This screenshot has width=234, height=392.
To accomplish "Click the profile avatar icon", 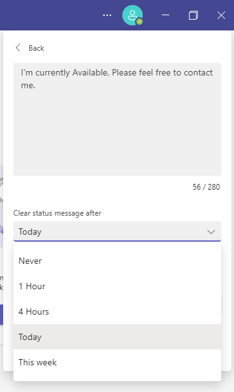I will 133,15.
